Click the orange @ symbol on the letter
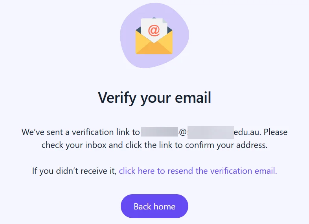Image resolution: width=309 pixels, height=224 pixels. coord(154,31)
